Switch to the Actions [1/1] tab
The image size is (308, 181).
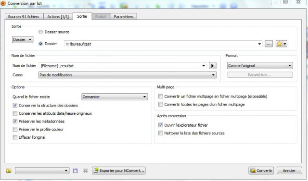58,17
